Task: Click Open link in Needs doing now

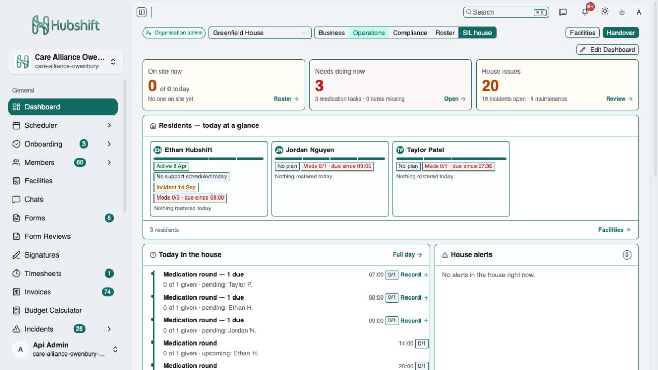Action: point(455,99)
